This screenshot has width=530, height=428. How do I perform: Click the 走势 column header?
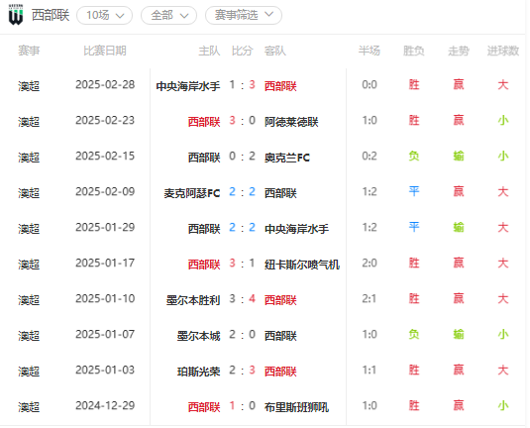click(x=459, y=51)
